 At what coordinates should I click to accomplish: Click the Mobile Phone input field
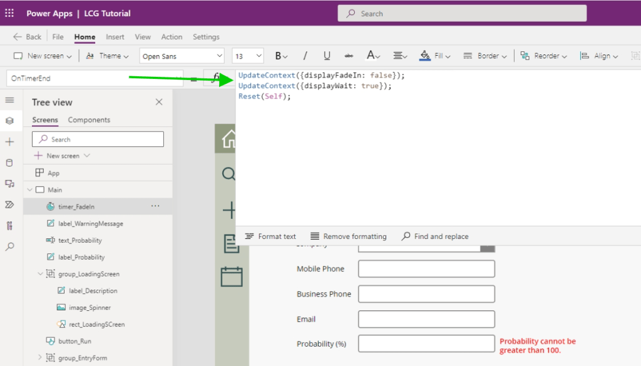click(426, 269)
